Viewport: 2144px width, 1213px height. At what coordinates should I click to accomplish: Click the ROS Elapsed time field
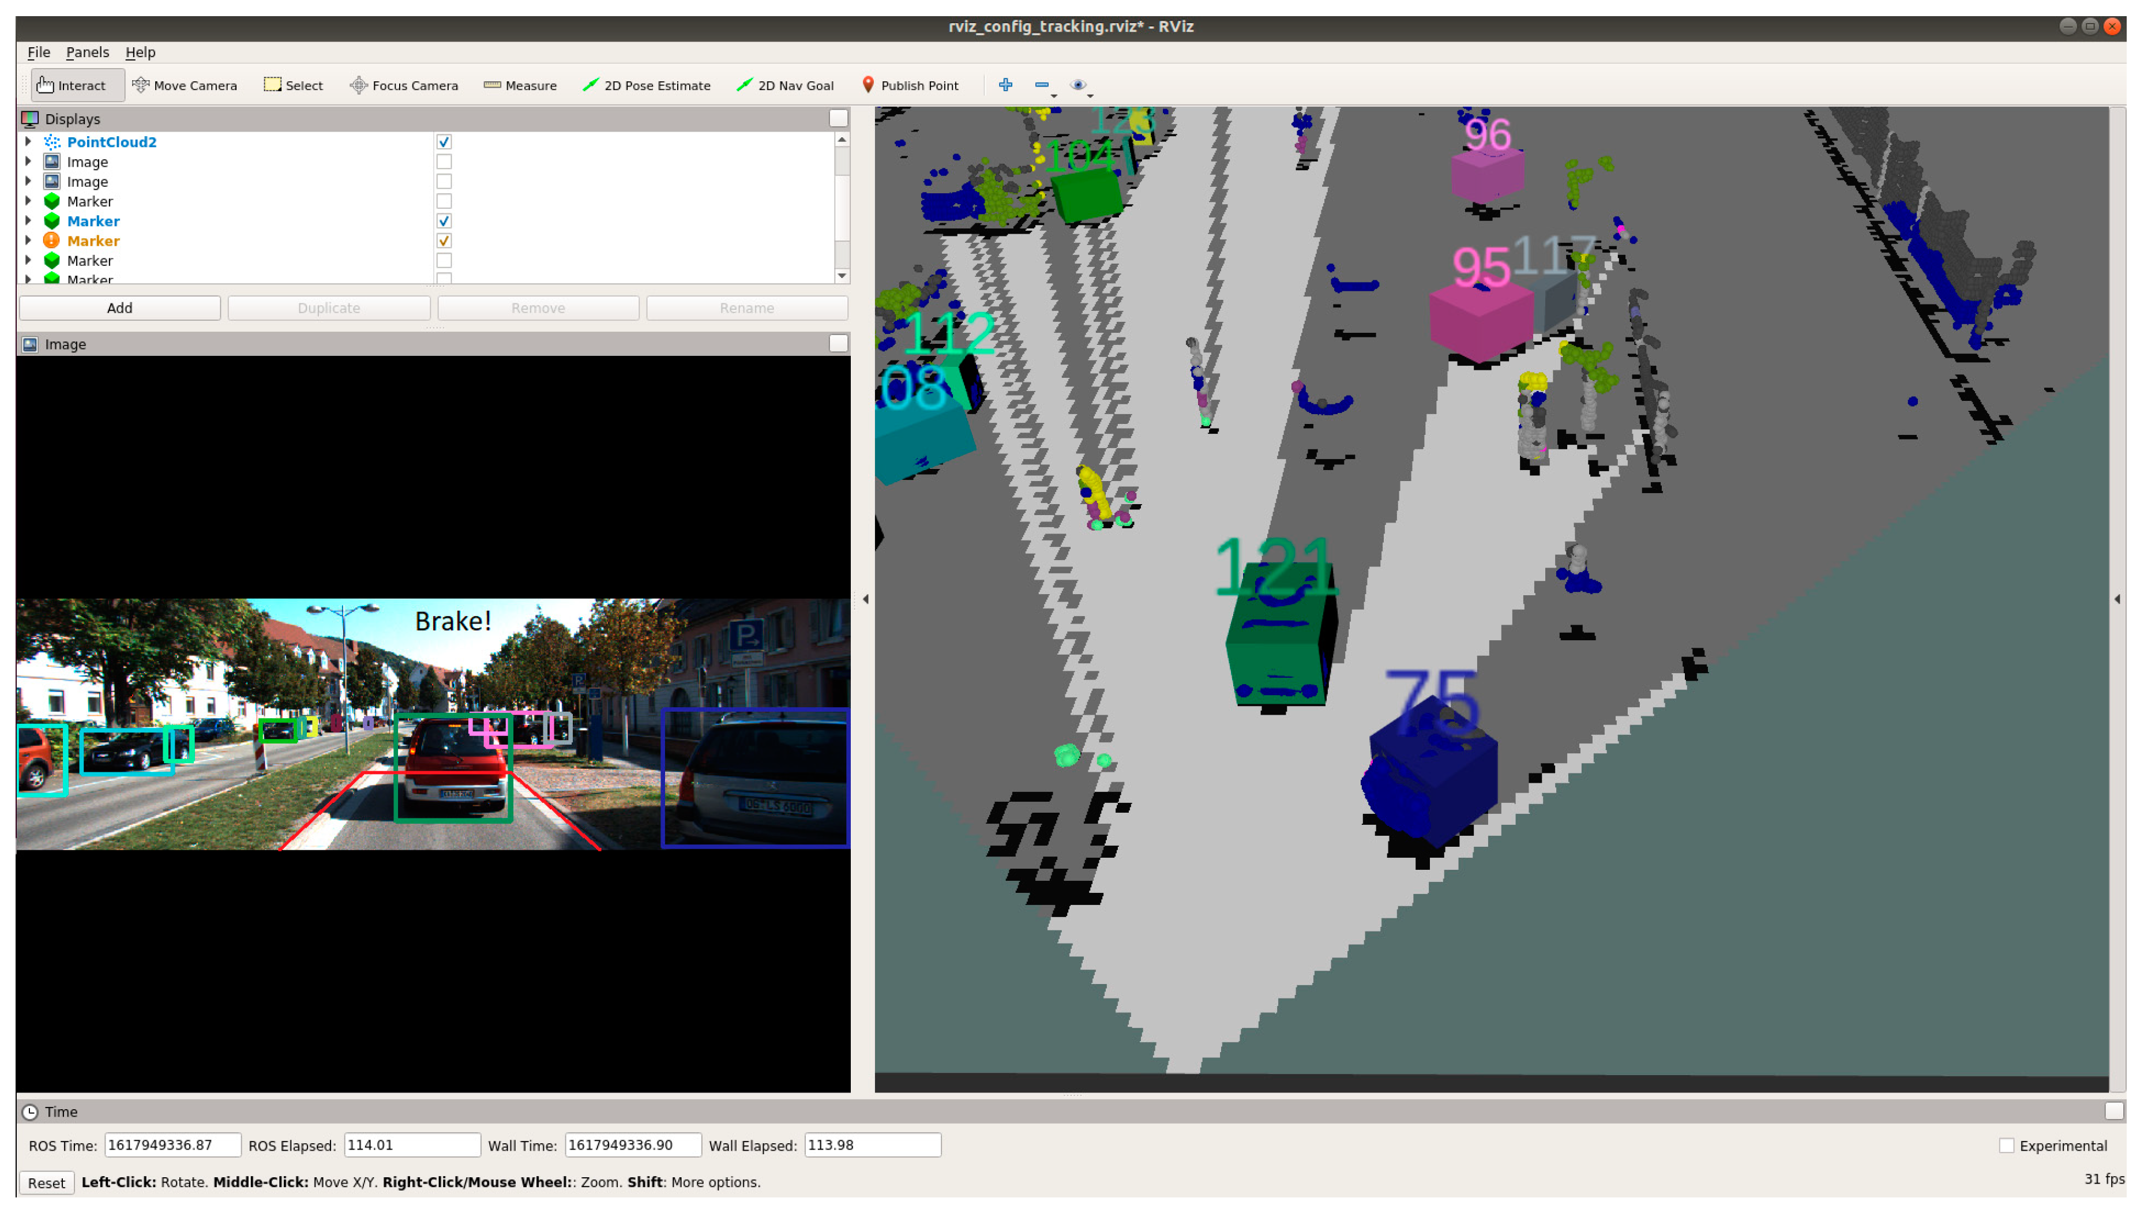pyautogui.click(x=411, y=1145)
